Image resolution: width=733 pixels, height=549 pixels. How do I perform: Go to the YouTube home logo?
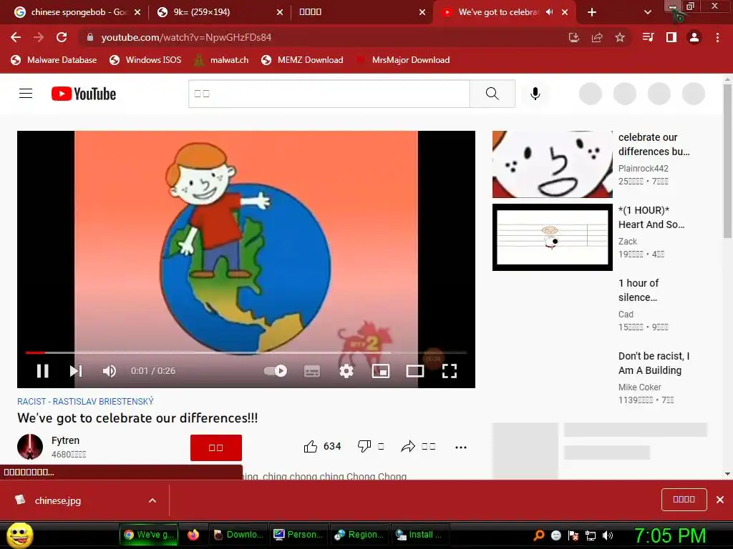[x=84, y=94]
